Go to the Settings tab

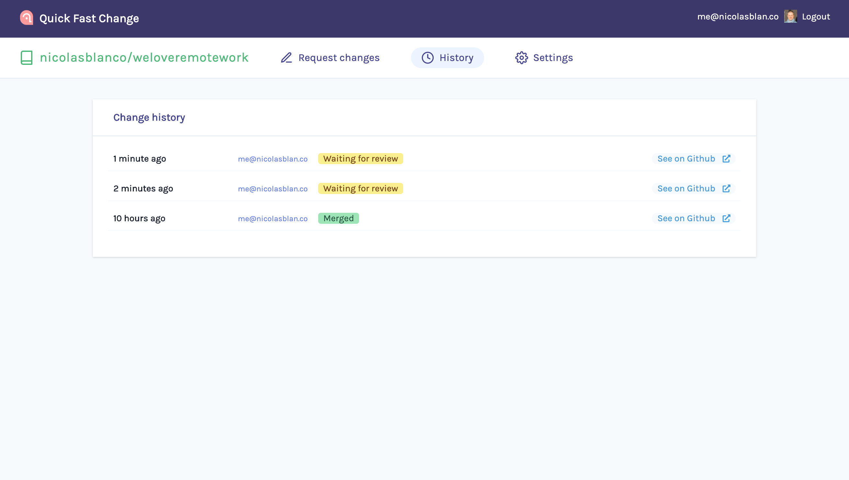tap(553, 58)
